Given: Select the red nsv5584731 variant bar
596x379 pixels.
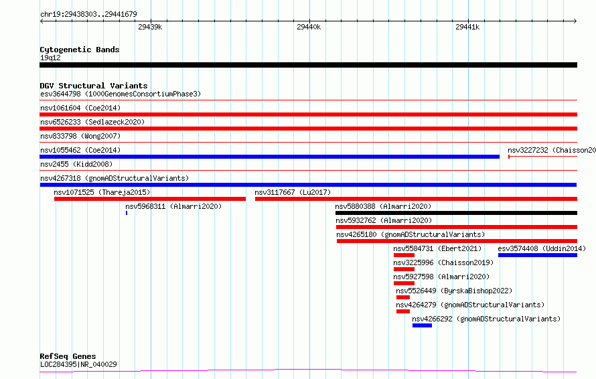Looking at the screenshot, I should pos(404,255).
